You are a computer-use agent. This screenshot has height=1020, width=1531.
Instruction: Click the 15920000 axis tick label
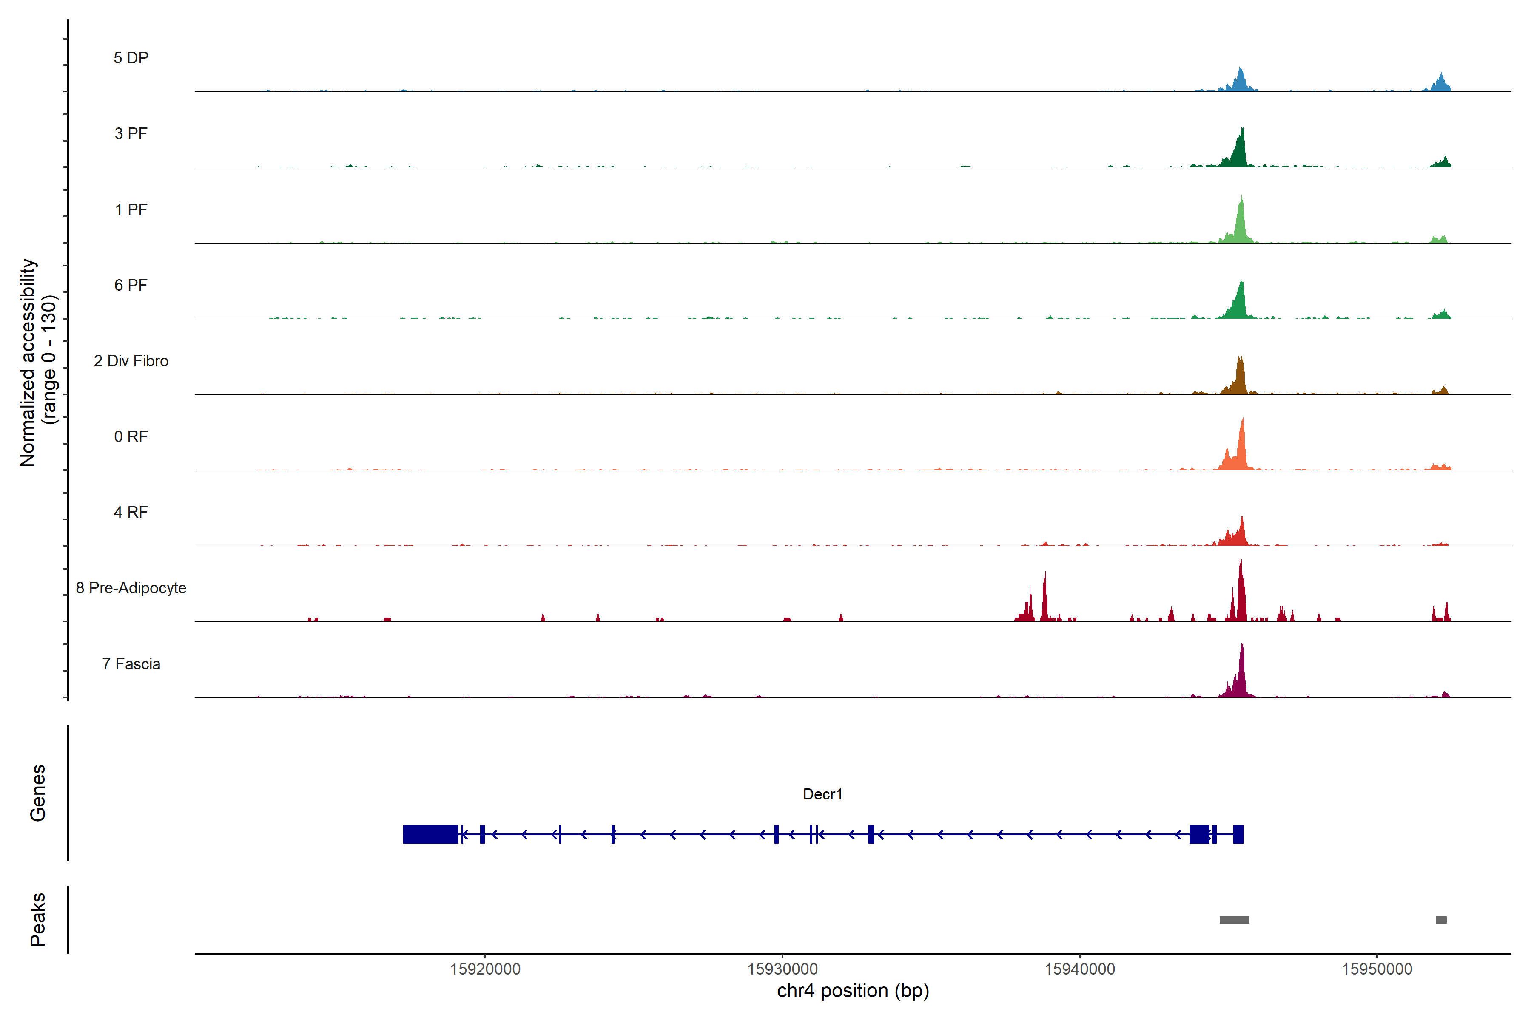click(485, 969)
